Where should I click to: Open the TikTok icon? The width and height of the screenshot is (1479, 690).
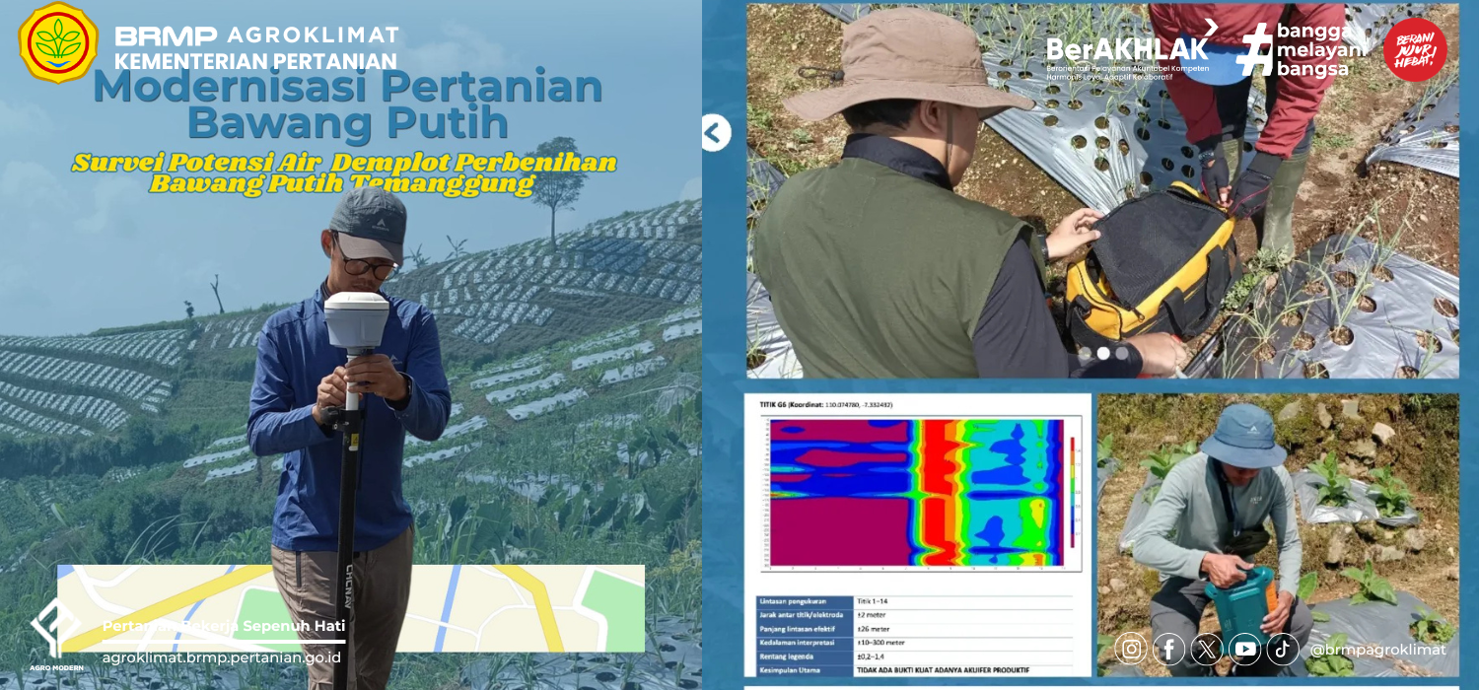pyautogui.click(x=1283, y=649)
